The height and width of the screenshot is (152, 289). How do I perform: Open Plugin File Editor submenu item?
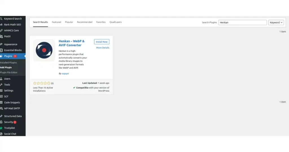tap(9, 73)
